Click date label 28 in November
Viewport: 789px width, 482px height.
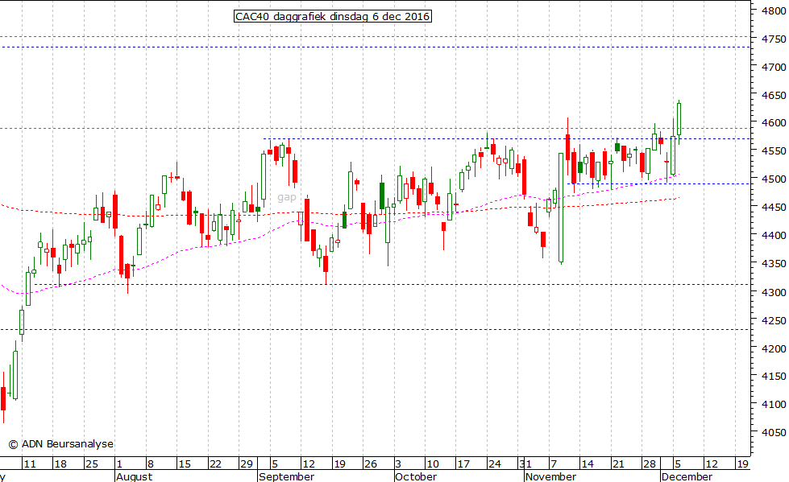pyautogui.click(x=649, y=464)
